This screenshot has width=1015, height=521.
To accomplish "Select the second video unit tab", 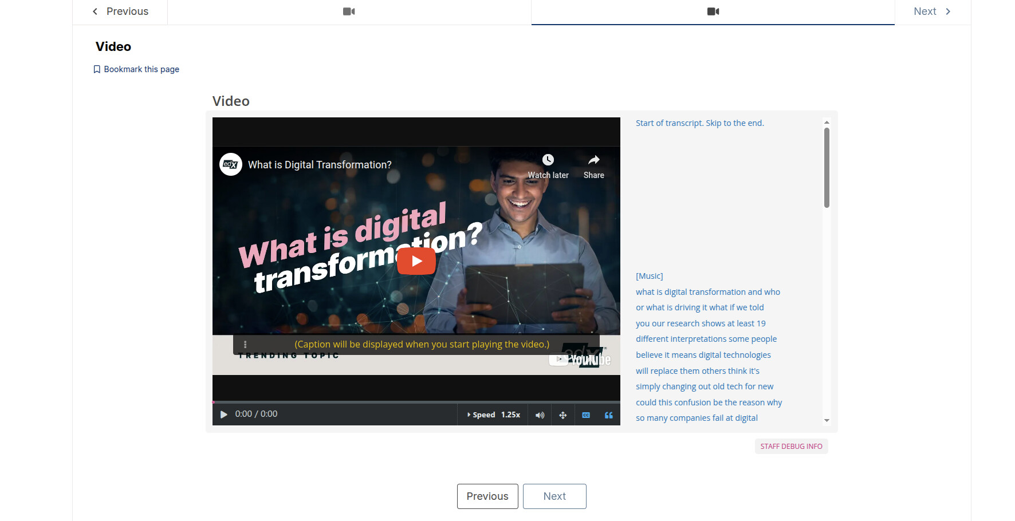I will 713,11.
